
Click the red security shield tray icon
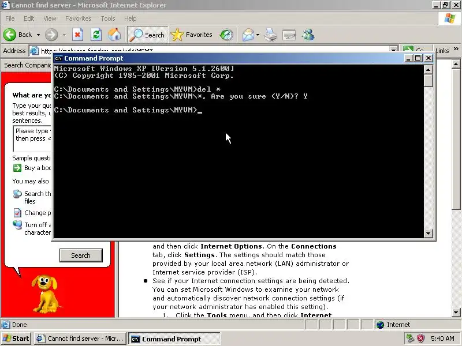pos(421,339)
